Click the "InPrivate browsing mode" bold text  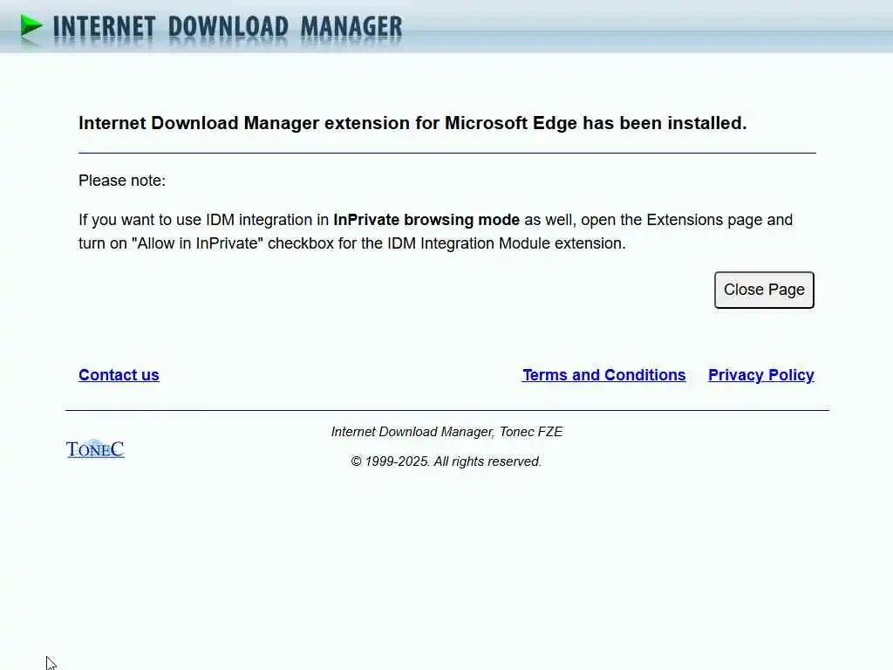pyautogui.click(x=426, y=220)
